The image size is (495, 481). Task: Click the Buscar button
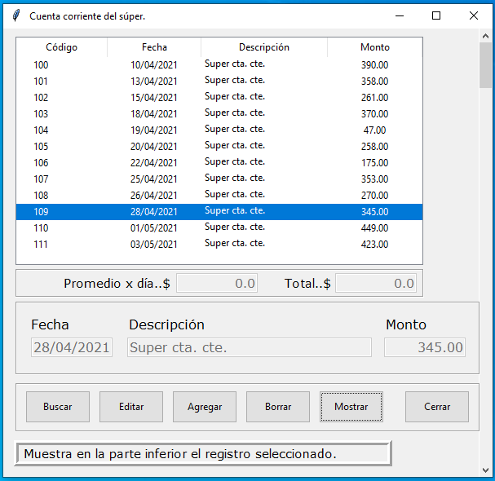point(58,407)
